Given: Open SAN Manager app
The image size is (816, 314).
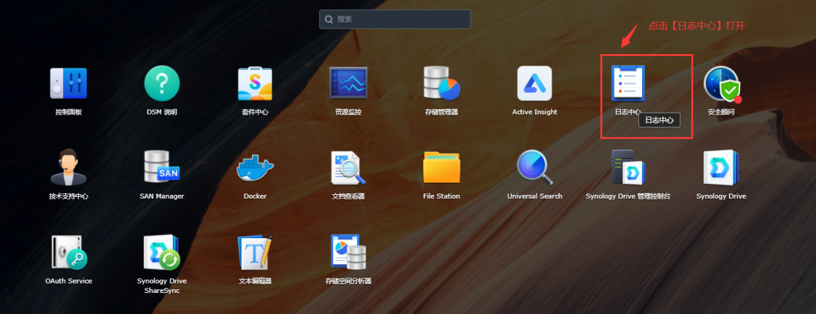Looking at the screenshot, I should (x=162, y=168).
